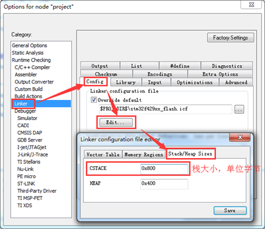The height and width of the screenshot is (229, 265).
Task: Click the Factory Settings button
Action: (231, 38)
